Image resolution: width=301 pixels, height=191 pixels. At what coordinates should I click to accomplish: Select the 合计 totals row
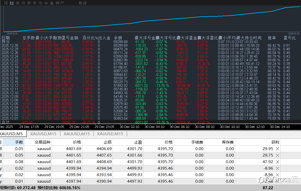pos(5,122)
